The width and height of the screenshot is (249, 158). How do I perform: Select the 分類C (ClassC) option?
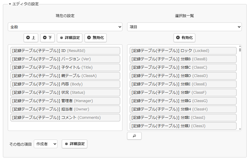(183, 67)
